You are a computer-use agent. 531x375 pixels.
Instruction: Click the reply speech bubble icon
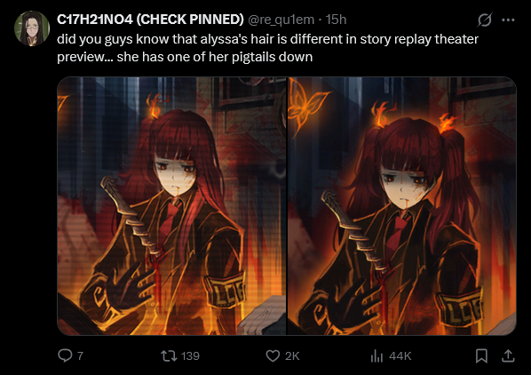coord(65,355)
